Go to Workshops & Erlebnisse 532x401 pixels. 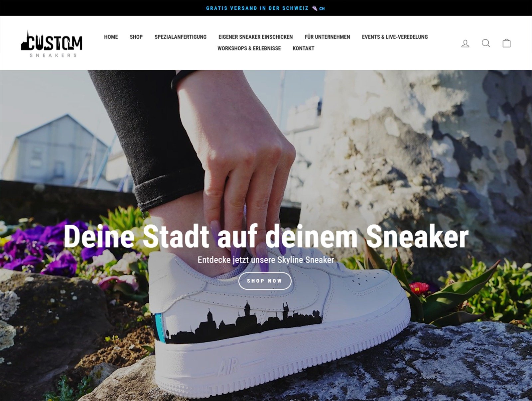249,48
